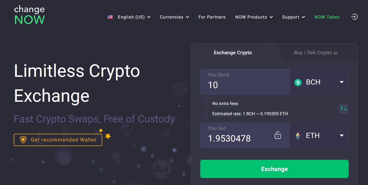368x185 pixels.
Task: Expand the Currencies menu
Action: [x=174, y=17]
